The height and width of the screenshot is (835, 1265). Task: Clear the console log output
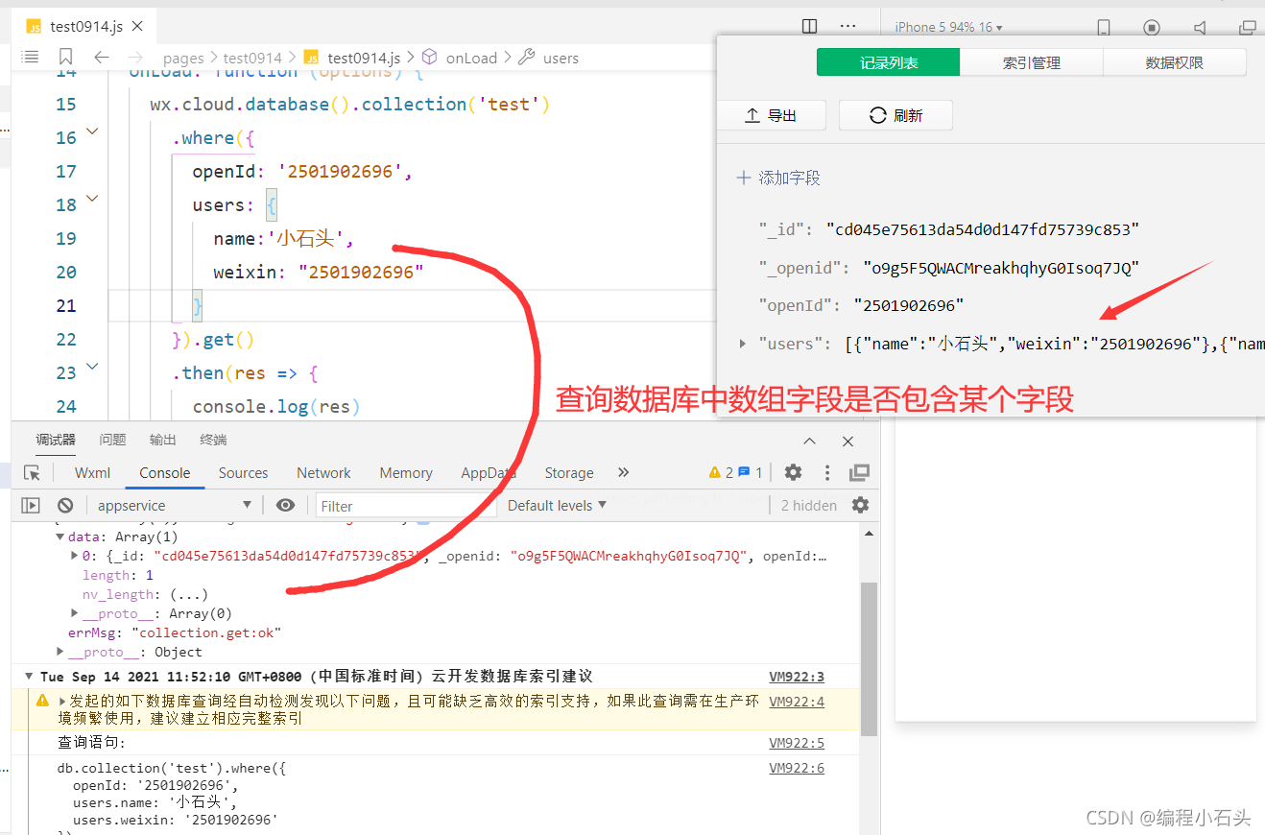(x=65, y=505)
